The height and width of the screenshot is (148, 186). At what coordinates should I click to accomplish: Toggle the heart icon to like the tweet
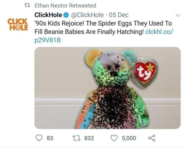click(115, 138)
